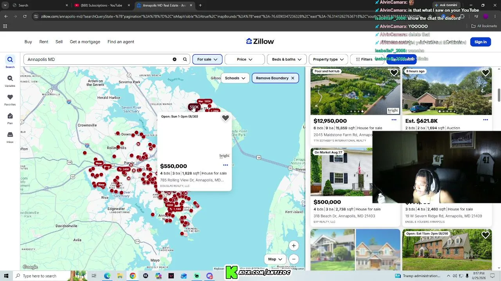Save the $12,950,000 Maidstone Farm listing
This screenshot has height=281, width=501.
394,73
